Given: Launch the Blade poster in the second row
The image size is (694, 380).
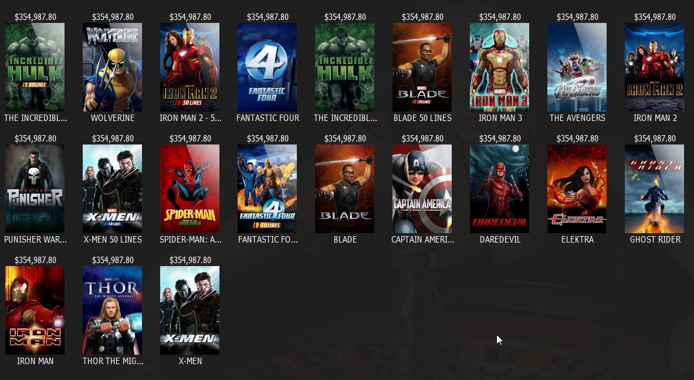Looking at the screenshot, I should pyautogui.click(x=345, y=189).
